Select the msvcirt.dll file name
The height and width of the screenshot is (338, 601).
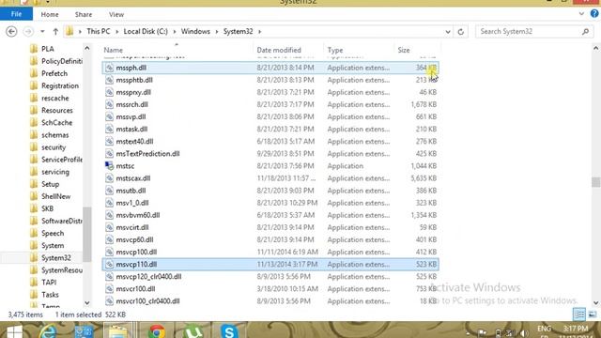[x=132, y=227]
